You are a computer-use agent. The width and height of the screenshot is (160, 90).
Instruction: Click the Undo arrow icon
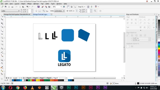pyautogui.click(x=27, y=7)
